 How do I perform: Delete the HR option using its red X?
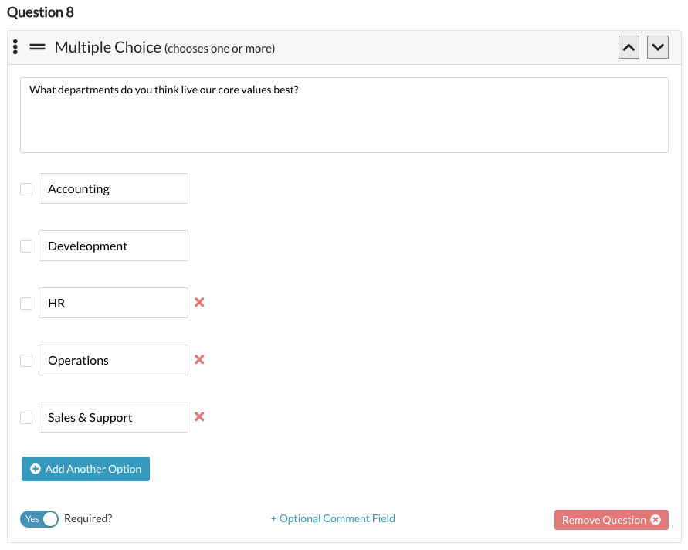point(199,302)
